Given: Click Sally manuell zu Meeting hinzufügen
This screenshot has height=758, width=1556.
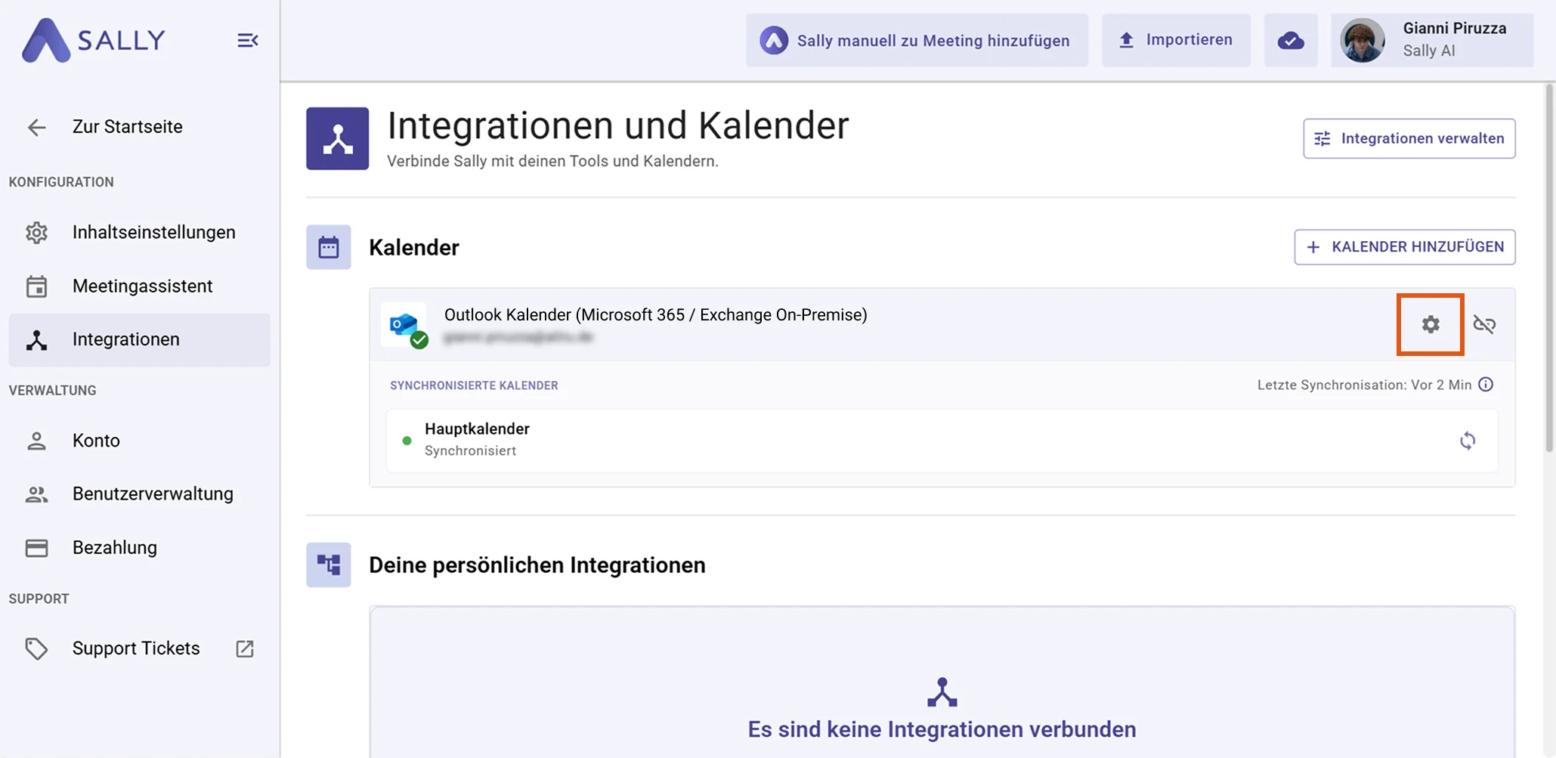Looking at the screenshot, I should point(917,40).
